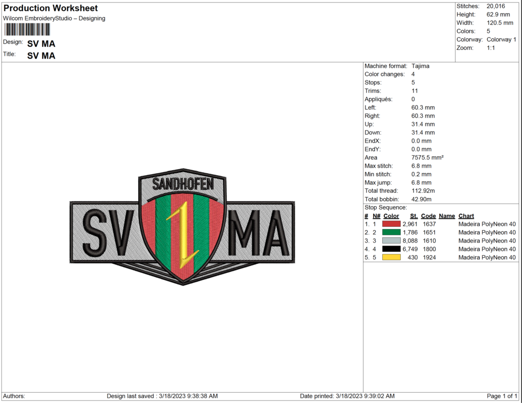Viewport: 522px width, 403px height.
Task: Click the Color column header
Action: 391,216
